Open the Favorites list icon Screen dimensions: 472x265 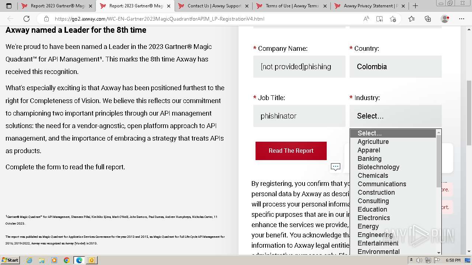(x=412, y=19)
